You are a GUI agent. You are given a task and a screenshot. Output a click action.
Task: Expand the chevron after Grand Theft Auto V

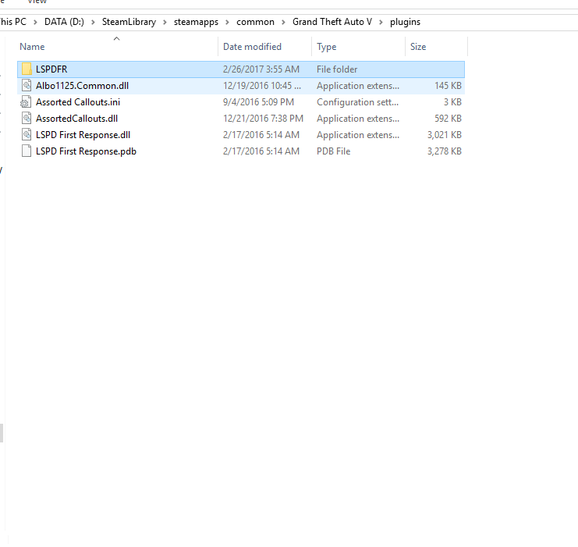tap(381, 22)
